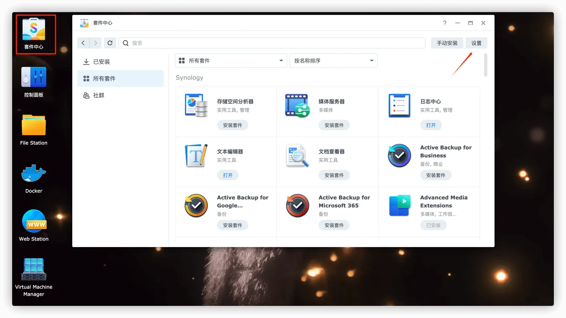The image size is (566, 318).
Task: Click the 文本编辑器 package icon
Action: (x=196, y=155)
